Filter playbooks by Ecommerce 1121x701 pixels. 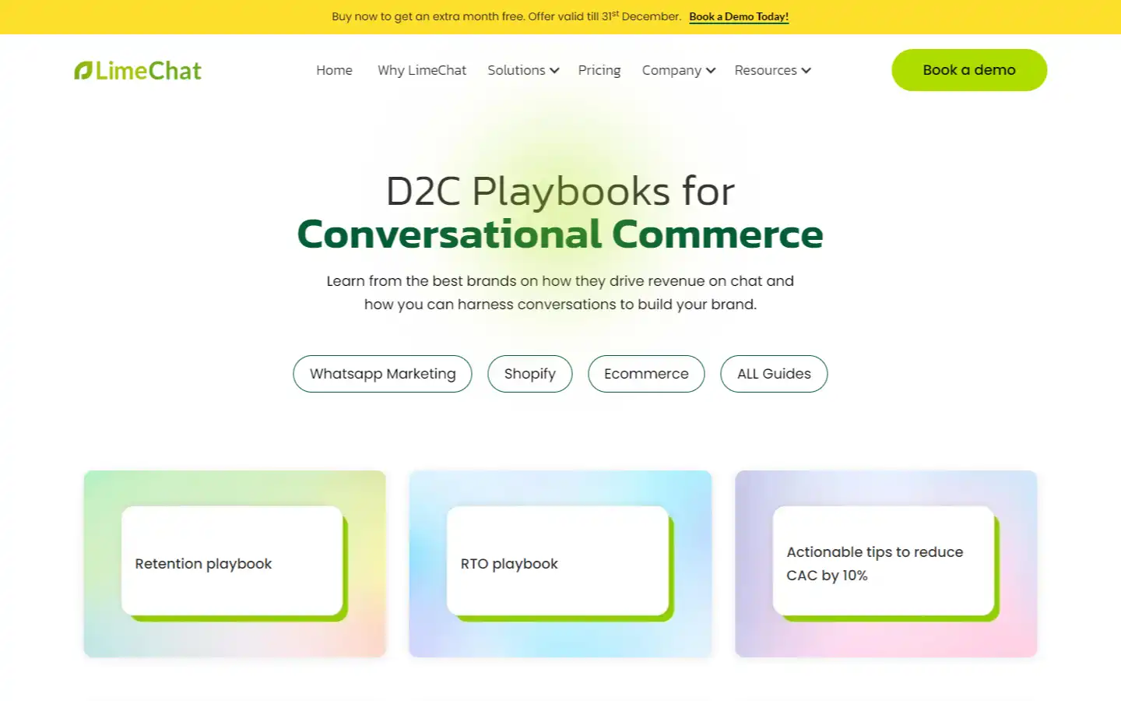click(645, 374)
